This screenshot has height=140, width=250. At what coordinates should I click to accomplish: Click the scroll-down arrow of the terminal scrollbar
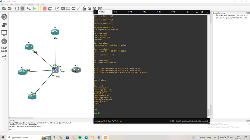[208, 117]
